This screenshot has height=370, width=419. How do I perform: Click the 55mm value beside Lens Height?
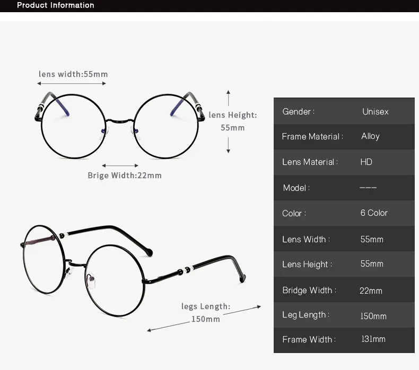tap(372, 263)
